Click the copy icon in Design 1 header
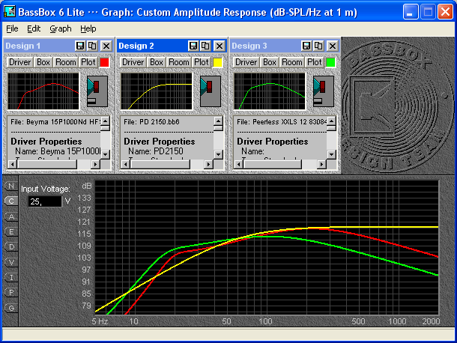The image size is (457, 343). pyautogui.click(x=93, y=46)
